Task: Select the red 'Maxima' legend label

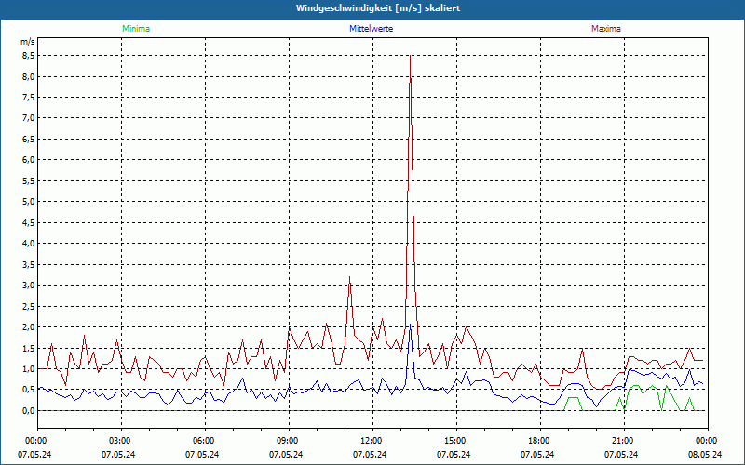Action: coord(606,29)
